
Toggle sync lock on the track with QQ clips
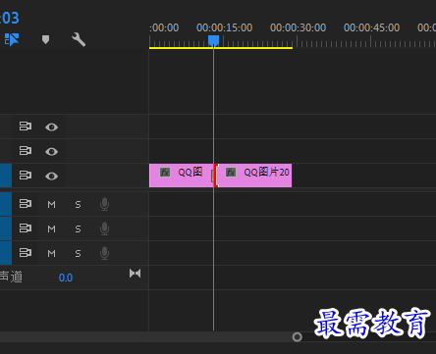[x=26, y=176]
